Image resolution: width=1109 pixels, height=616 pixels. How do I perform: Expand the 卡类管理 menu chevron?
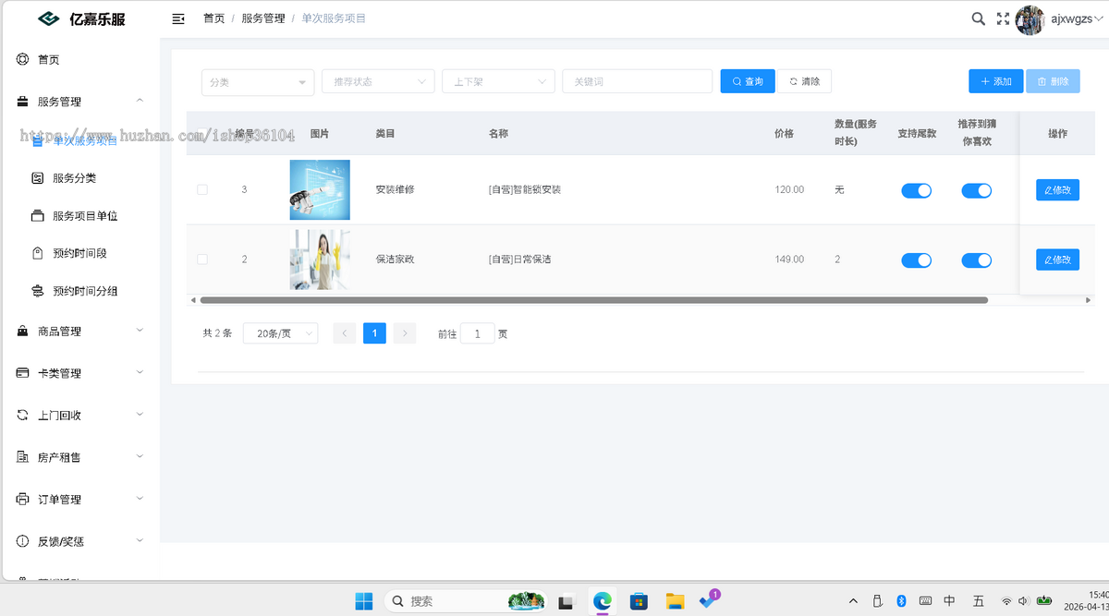[140, 372]
